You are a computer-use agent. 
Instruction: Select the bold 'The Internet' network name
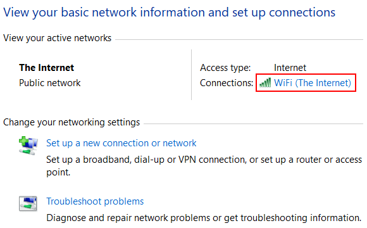point(47,68)
